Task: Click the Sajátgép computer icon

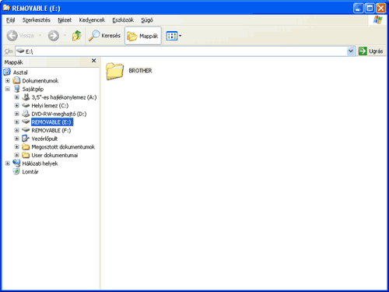Action: click(x=16, y=89)
